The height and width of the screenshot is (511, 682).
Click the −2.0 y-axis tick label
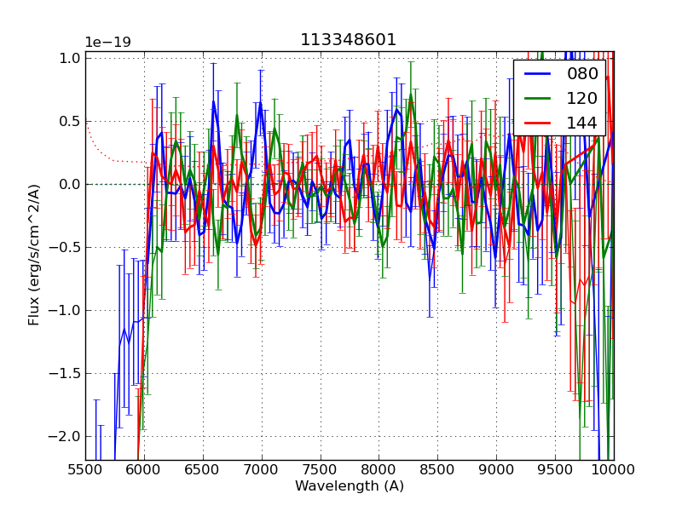pos(65,436)
